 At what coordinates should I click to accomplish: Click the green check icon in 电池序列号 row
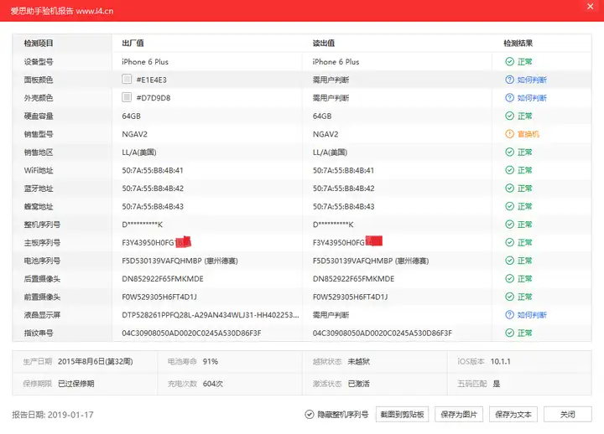pos(509,261)
